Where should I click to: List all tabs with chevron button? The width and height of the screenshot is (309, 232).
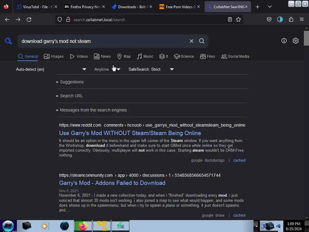pos(270,7)
